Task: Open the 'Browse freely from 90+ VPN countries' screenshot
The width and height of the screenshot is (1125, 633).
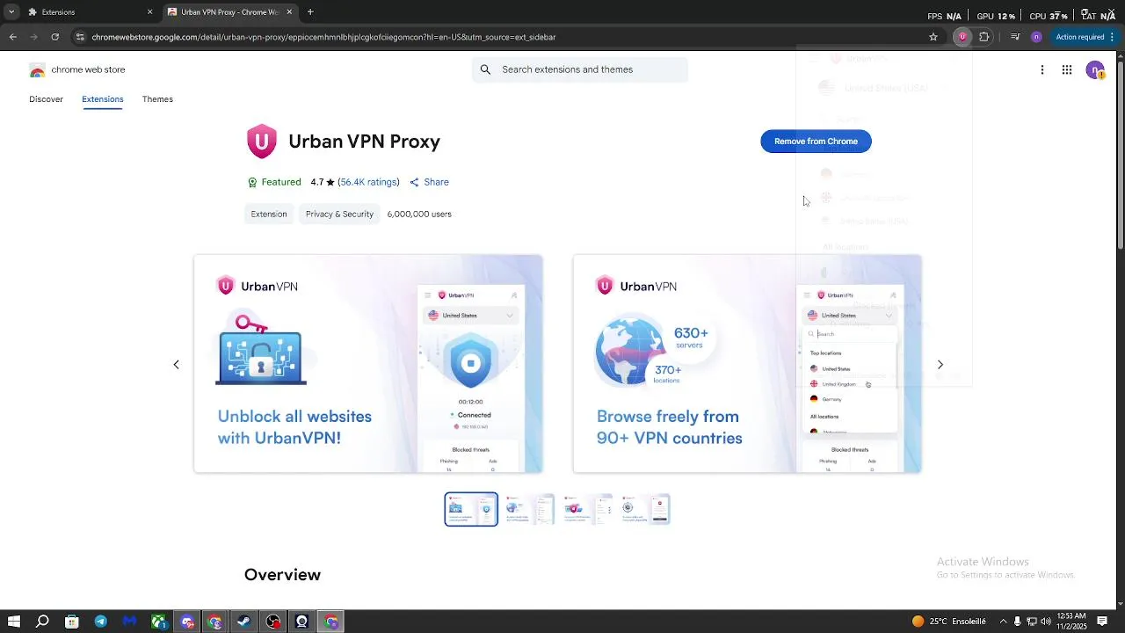Action: pos(747,364)
